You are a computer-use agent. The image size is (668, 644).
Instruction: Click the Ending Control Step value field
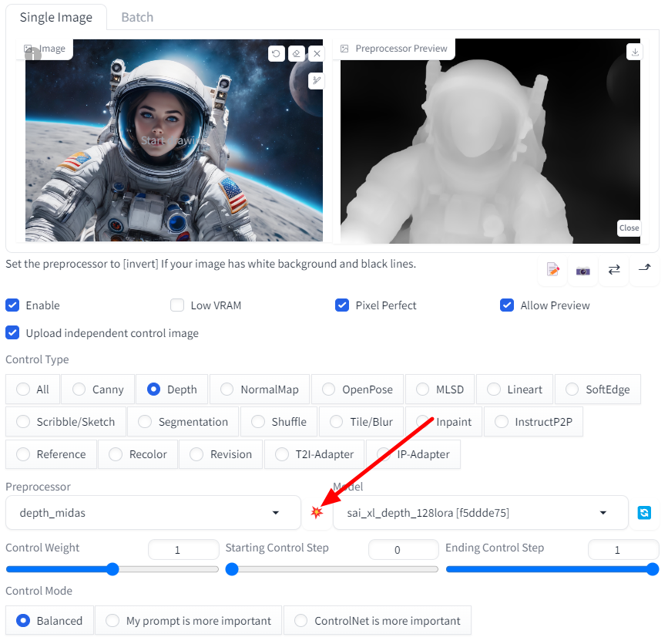[x=623, y=549]
